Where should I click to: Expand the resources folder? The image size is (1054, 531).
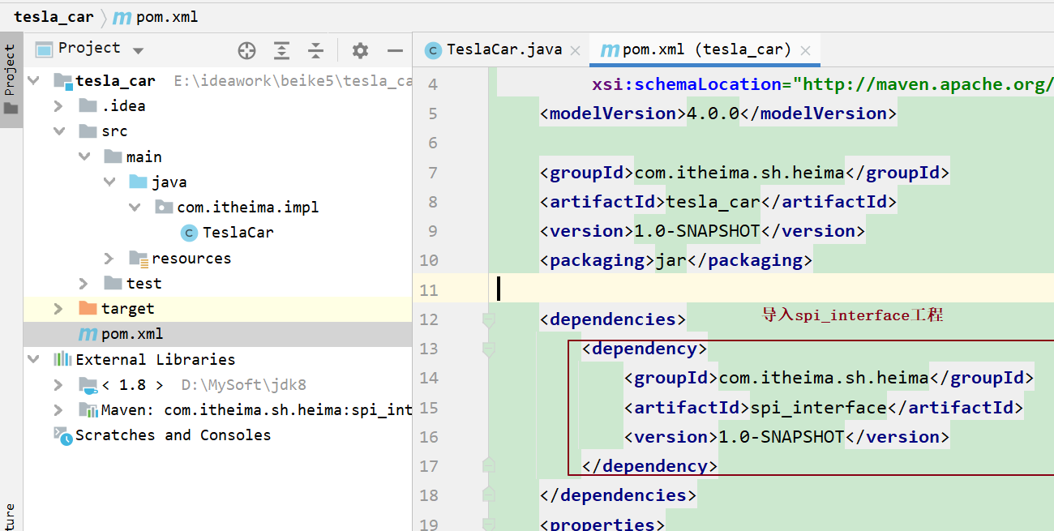coord(109,259)
